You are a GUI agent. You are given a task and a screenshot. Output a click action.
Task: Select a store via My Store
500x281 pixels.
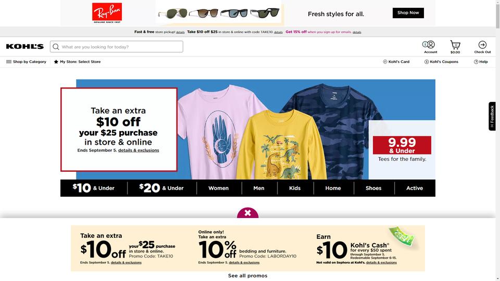coord(77,62)
